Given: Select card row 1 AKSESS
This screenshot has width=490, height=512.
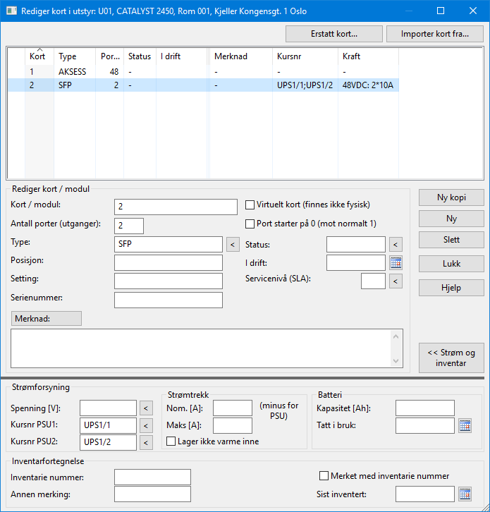Looking at the screenshot, I should pyautogui.click(x=203, y=72).
